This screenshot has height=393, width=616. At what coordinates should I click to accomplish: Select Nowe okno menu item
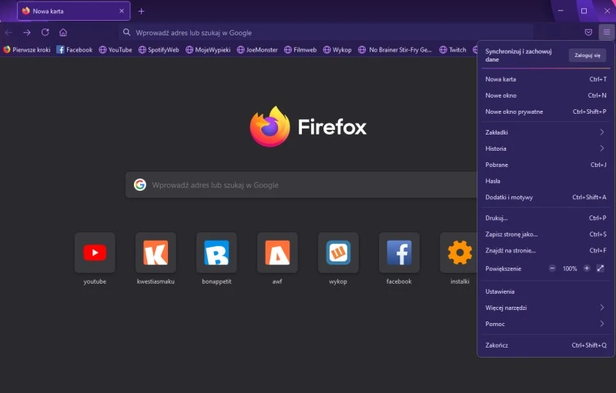point(546,95)
